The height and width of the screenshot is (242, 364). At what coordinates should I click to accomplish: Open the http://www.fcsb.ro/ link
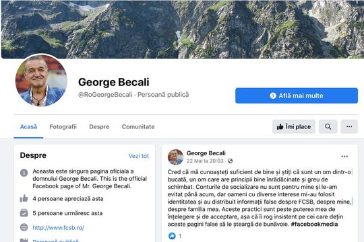pos(58,228)
